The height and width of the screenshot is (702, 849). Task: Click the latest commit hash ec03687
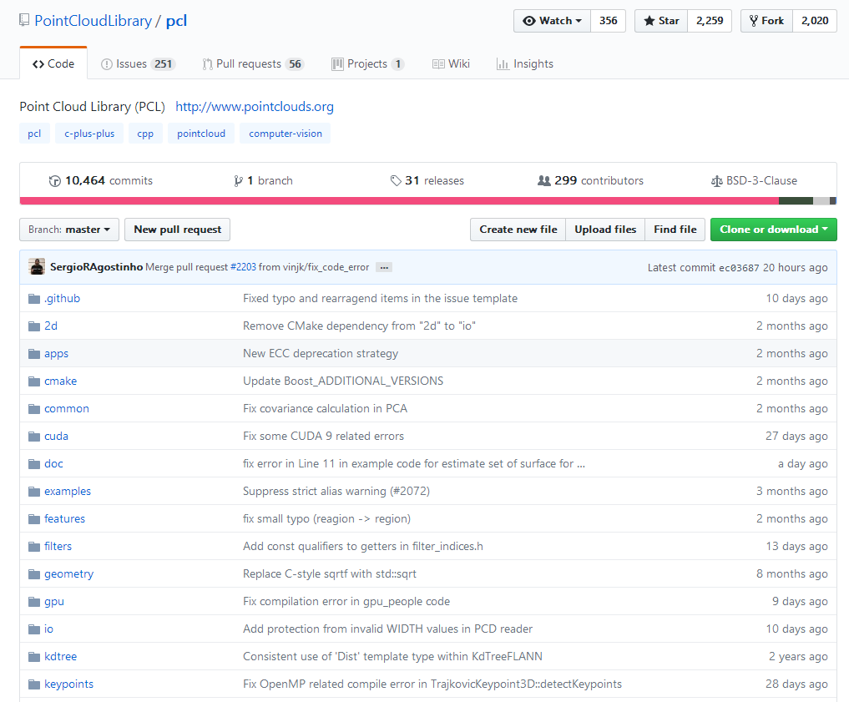point(739,268)
